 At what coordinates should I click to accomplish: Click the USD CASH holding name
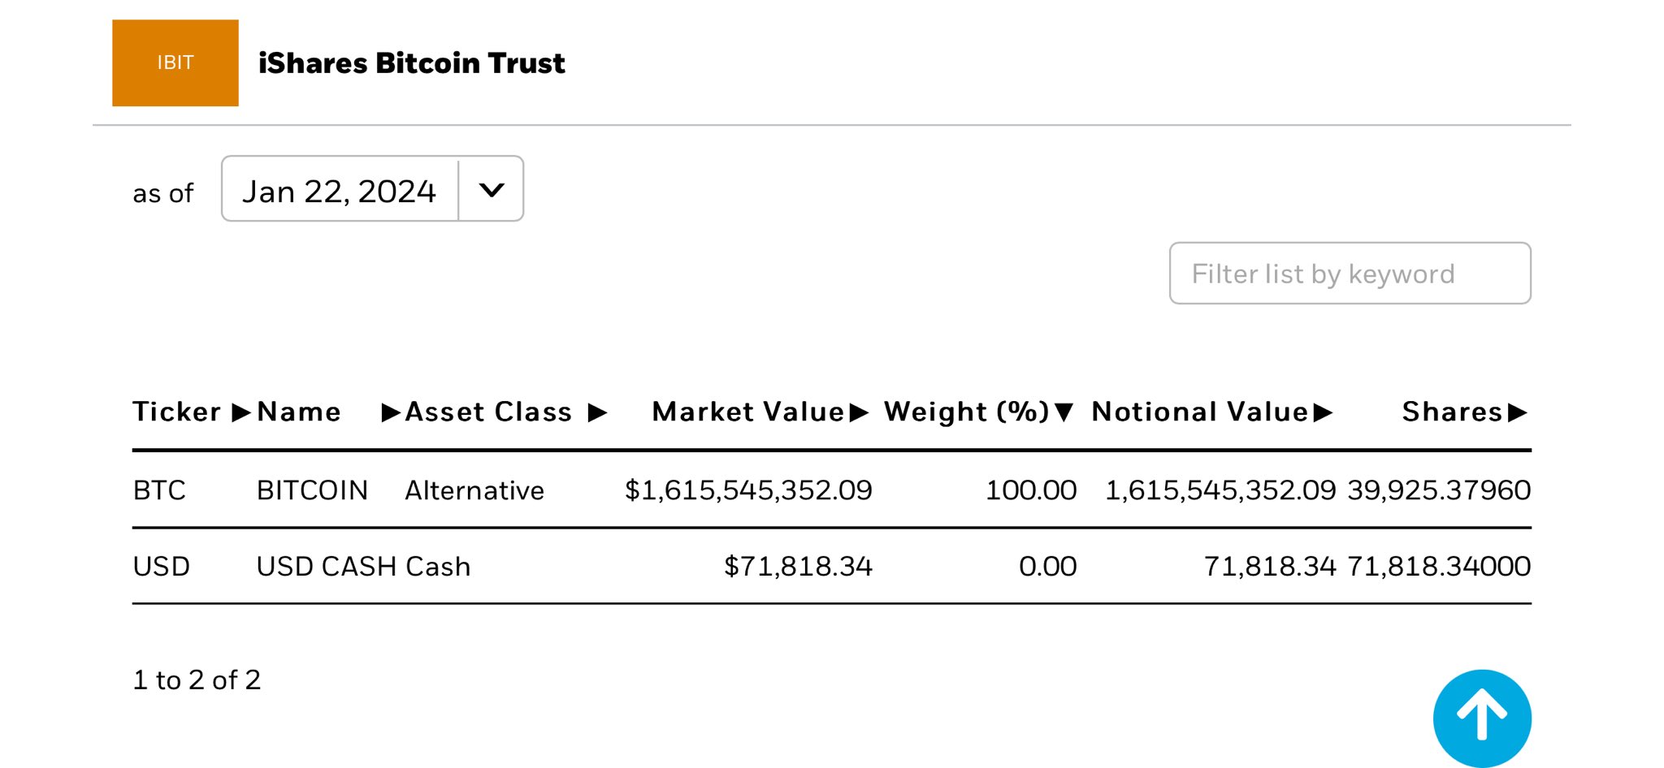[x=326, y=566]
